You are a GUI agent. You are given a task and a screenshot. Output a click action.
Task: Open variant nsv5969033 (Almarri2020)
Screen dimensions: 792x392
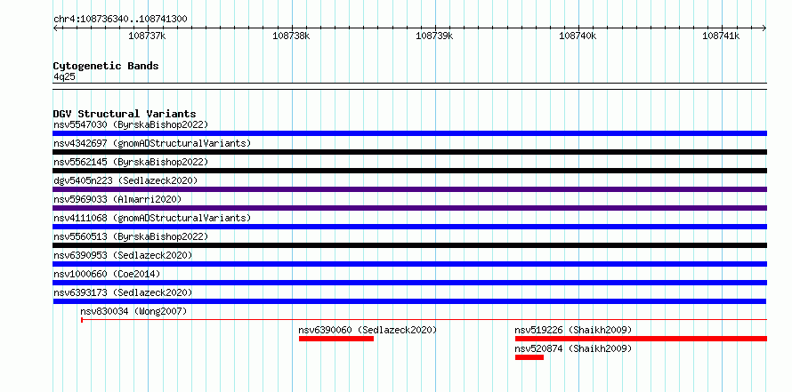[x=117, y=199]
